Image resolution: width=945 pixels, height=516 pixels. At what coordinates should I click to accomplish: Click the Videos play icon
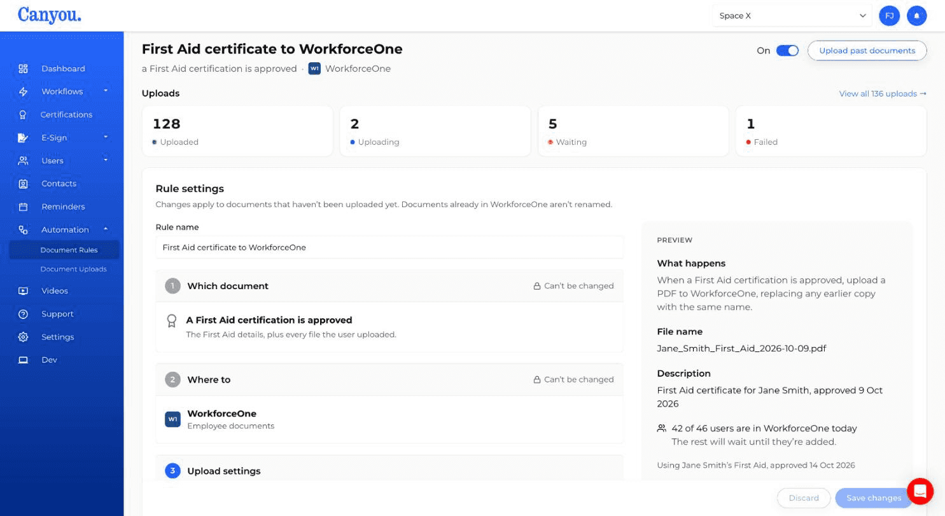coord(23,291)
